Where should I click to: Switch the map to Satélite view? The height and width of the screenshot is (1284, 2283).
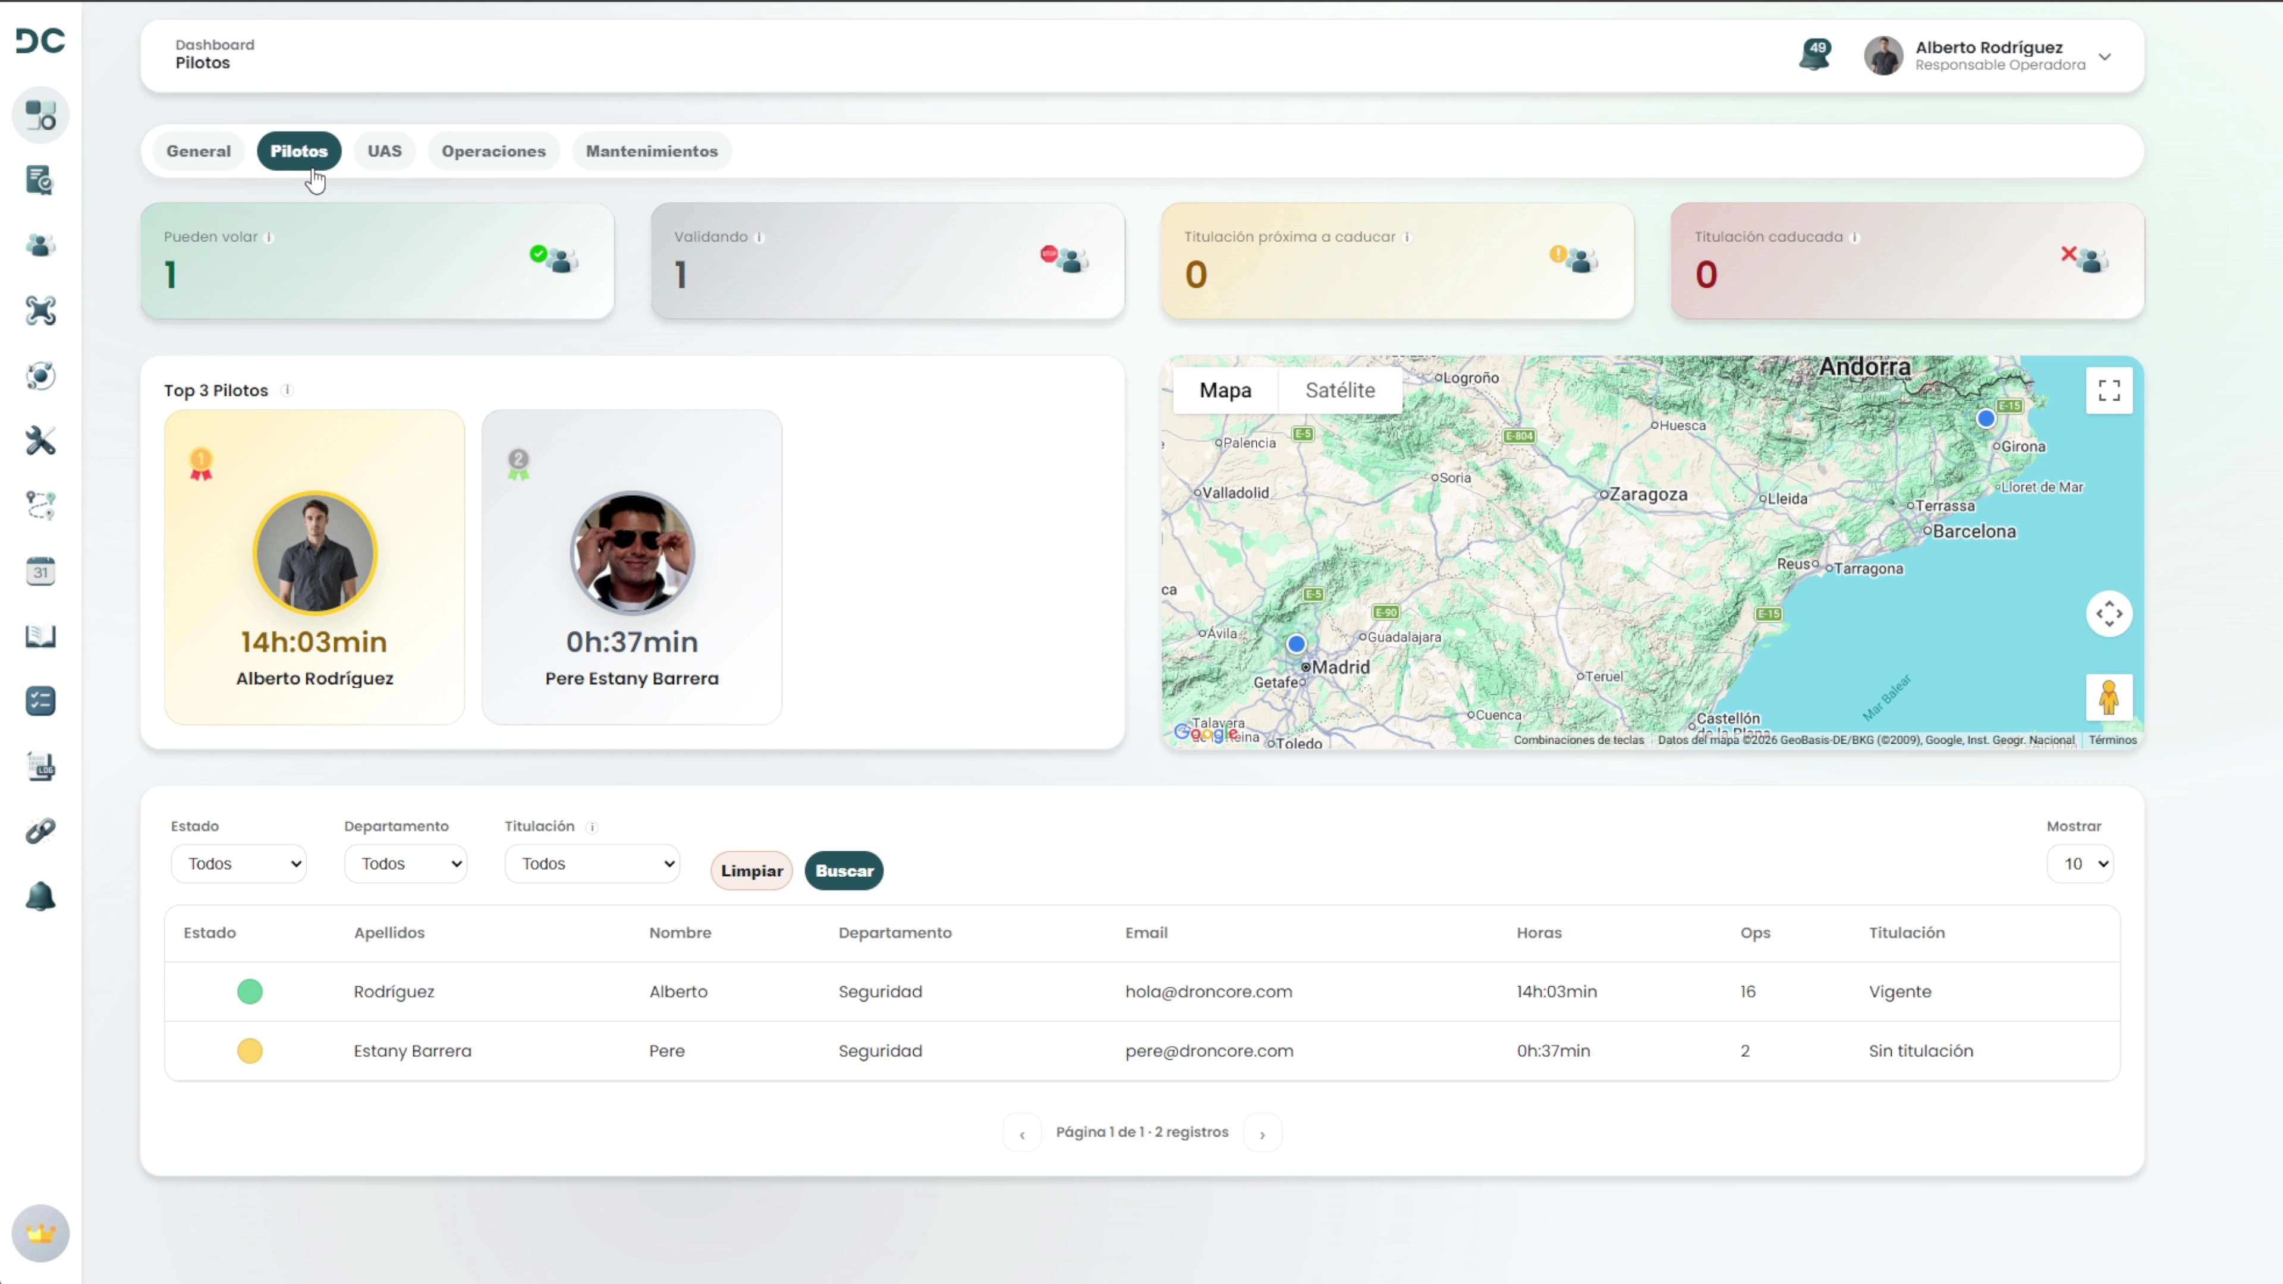[x=1340, y=391]
